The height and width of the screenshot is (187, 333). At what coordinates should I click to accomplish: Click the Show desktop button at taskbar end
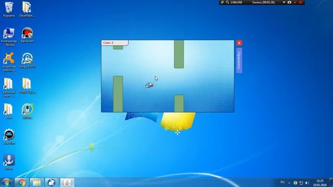[331, 182]
